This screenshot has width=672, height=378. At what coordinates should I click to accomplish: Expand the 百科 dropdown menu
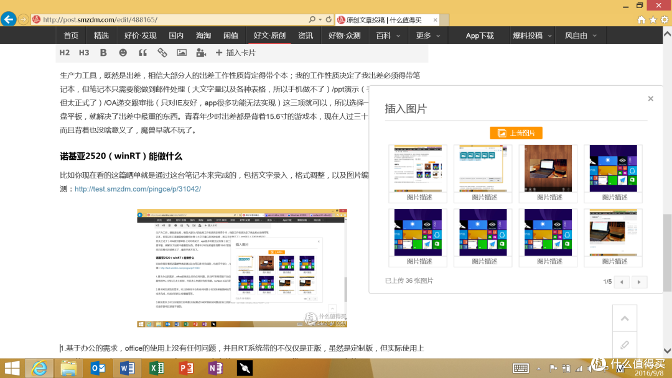(x=388, y=35)
